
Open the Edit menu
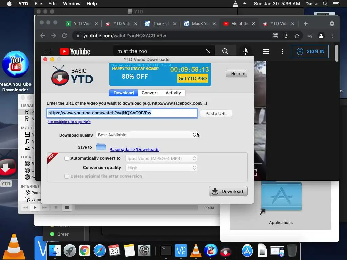click(x=53, y=4)
